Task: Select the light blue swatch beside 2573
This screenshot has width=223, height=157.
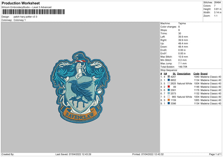Action: coord(169,93)
